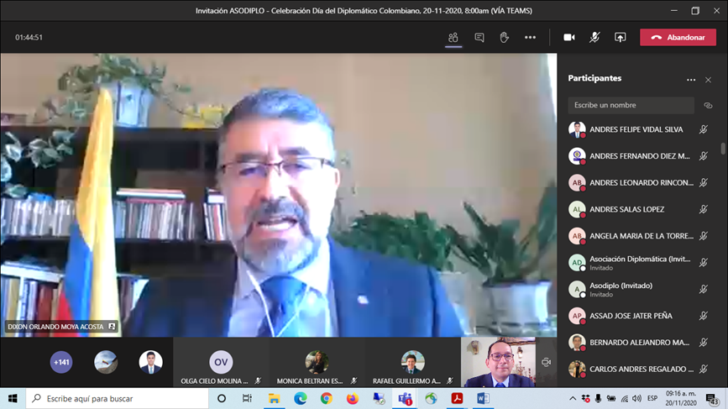
Task: Click the DIXON ORLANDO MOYA ACOSTA name label
Action: 55,327
